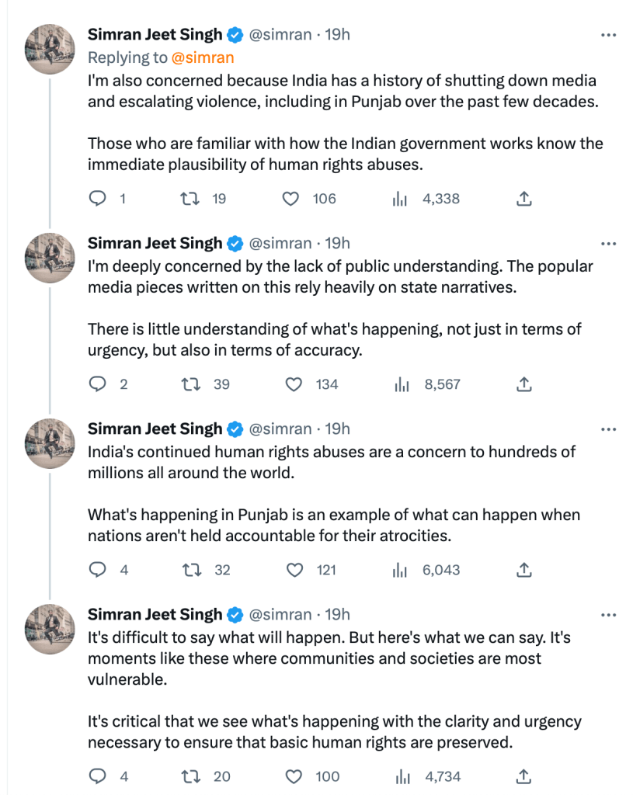Share the tweet with 4,338 views
Screen dimensions: 633x795
[x=524, y=199]
